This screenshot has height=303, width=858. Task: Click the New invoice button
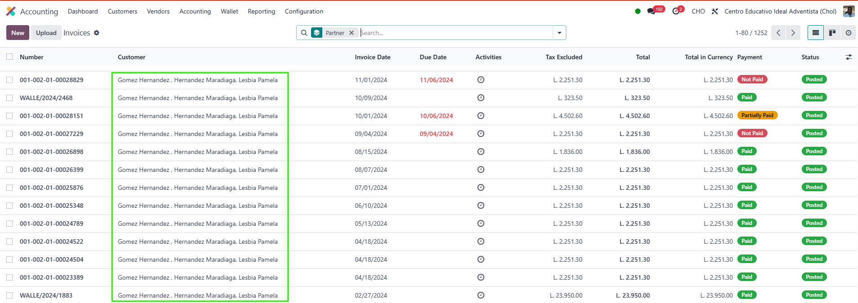[18, 33]
